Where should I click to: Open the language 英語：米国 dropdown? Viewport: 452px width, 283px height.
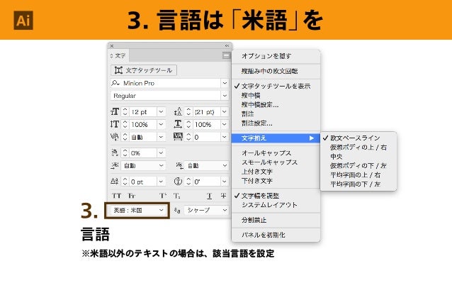(x=137, y=211)
